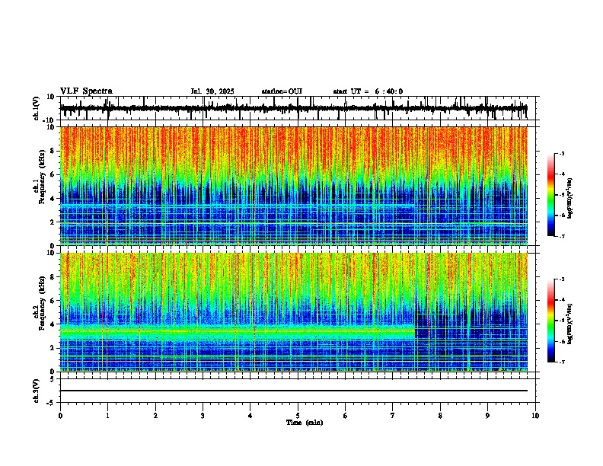
Task: Click the "-5" label on ch.2 color bar
Action: pyautogui.click(x=562, y=321)
